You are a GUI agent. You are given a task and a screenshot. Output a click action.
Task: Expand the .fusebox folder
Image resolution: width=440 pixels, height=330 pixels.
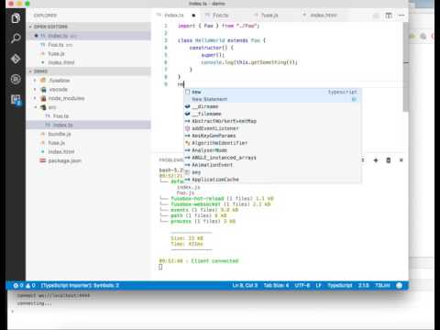tap(35, 81)
